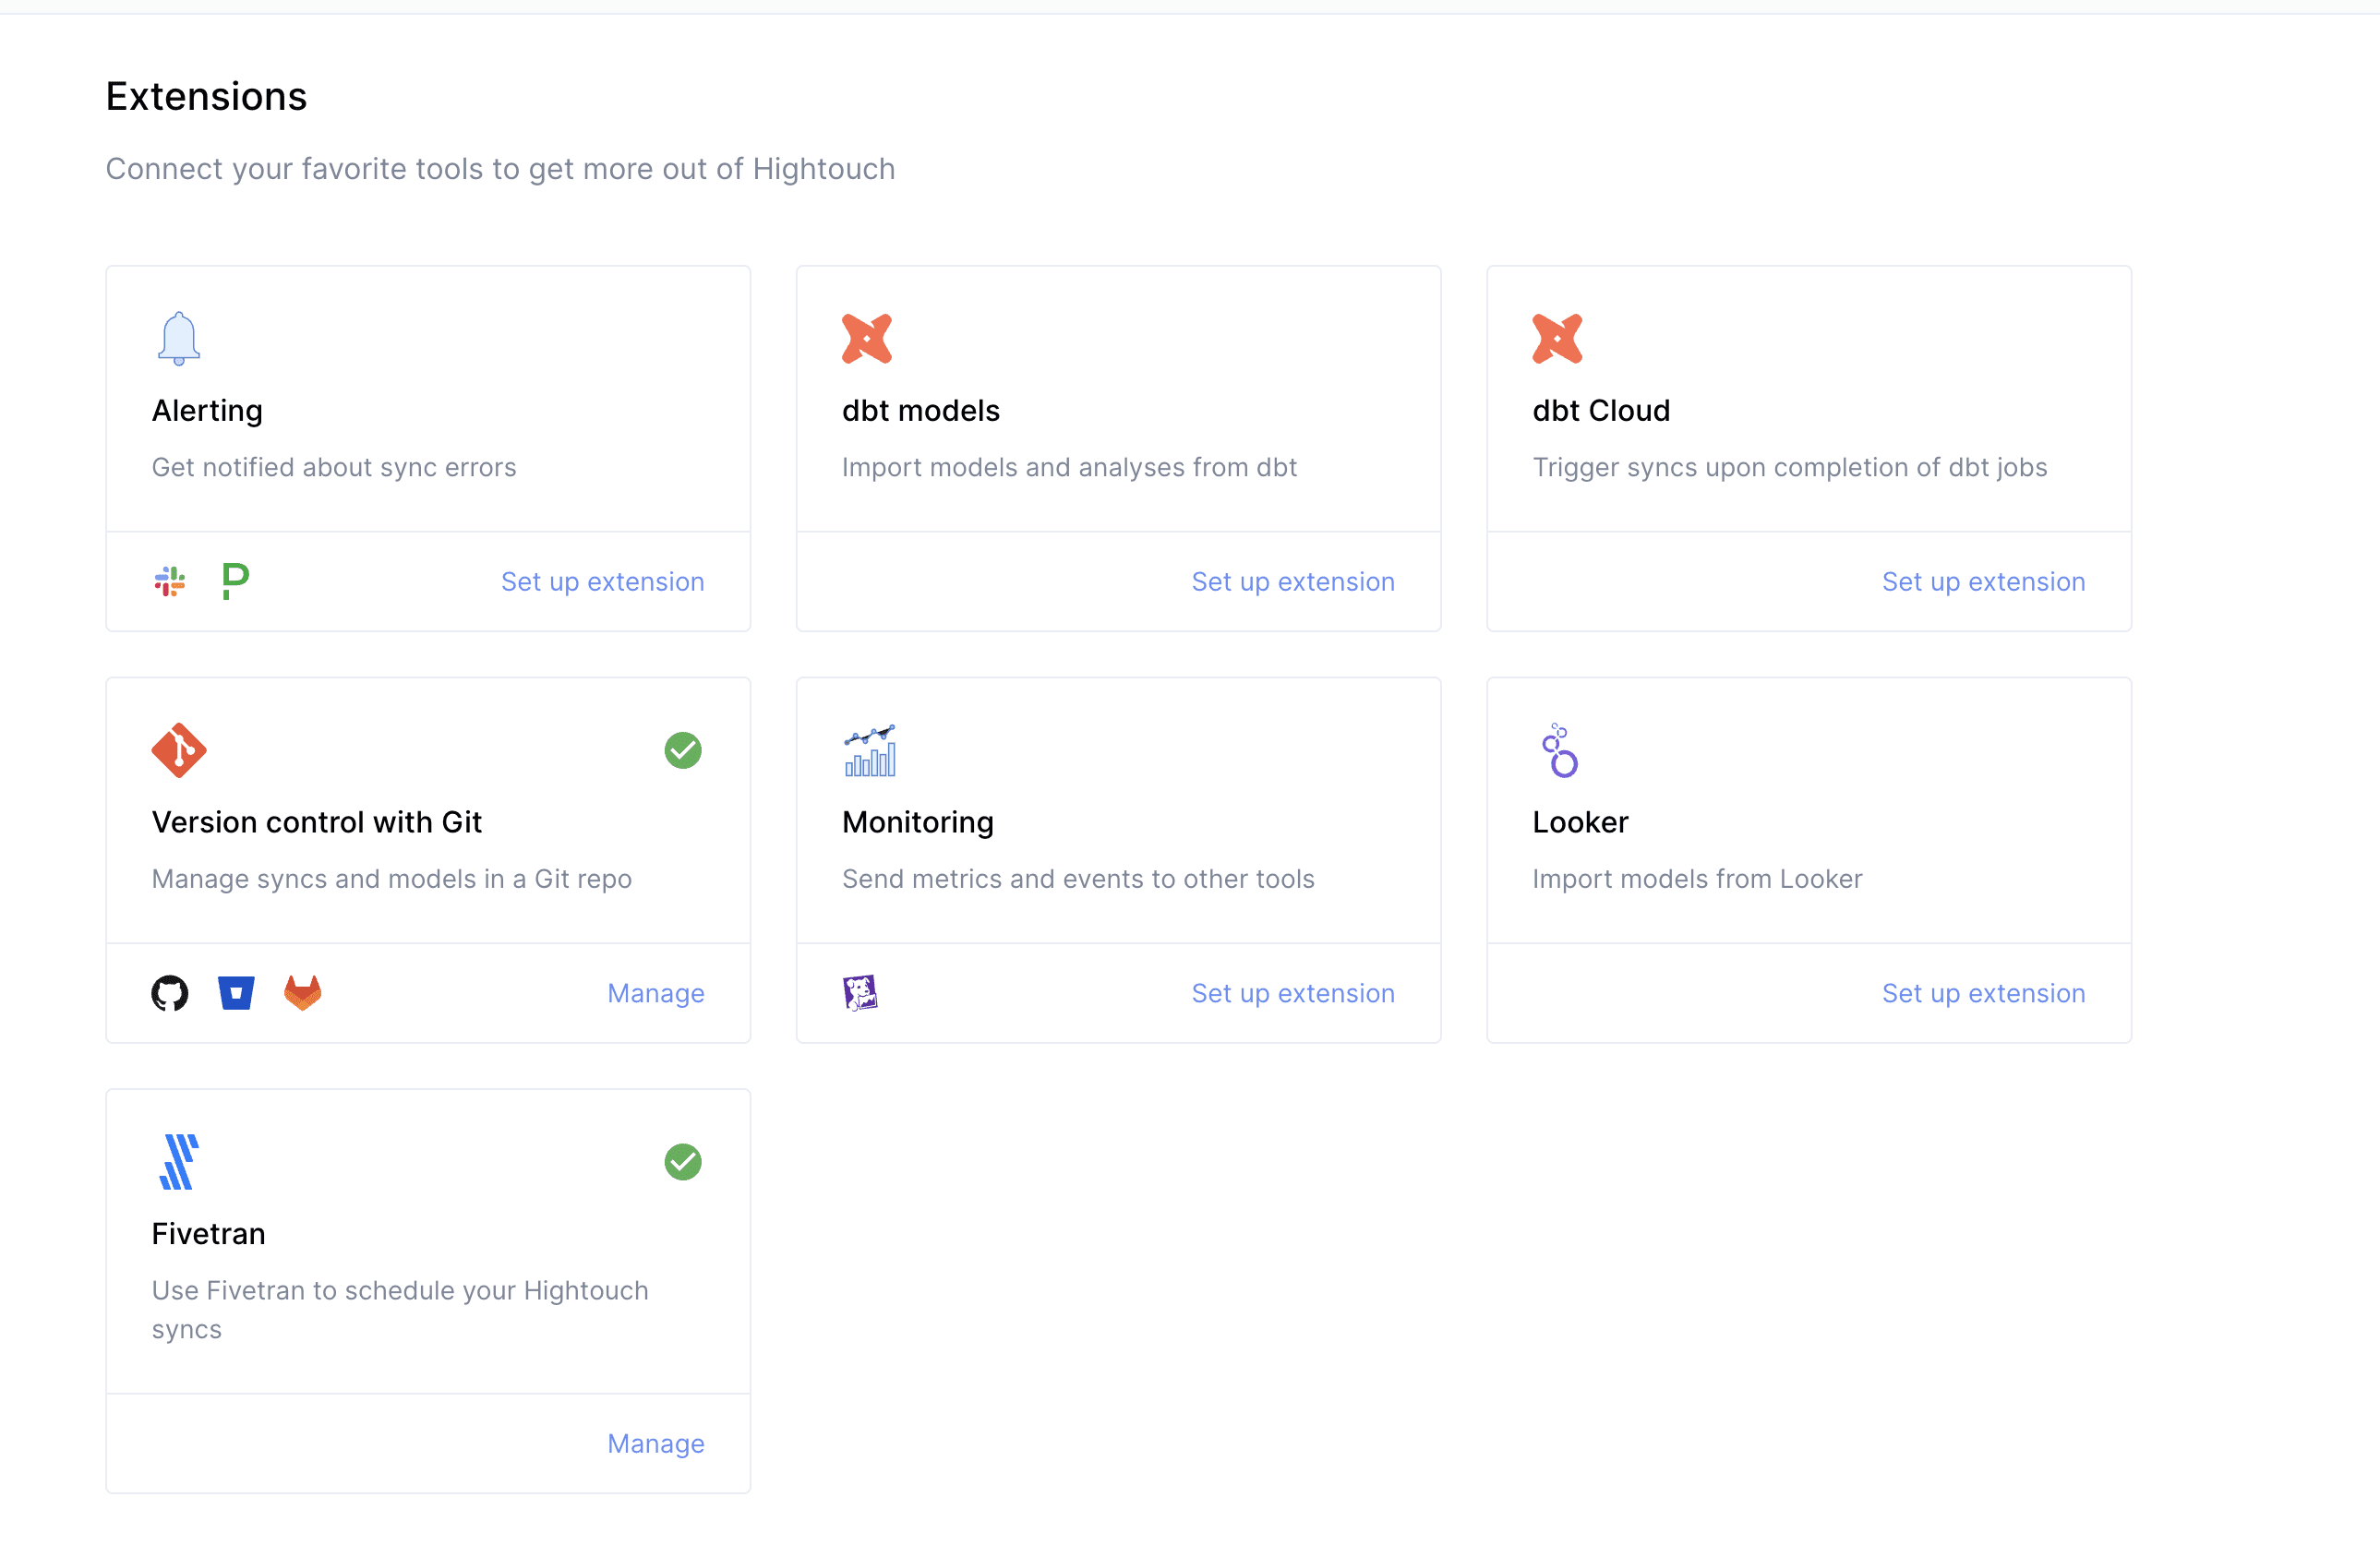Screen dimensions: 2380x1545
Task: Click the Looker logo icon
Action: [x=1559, y=750]
